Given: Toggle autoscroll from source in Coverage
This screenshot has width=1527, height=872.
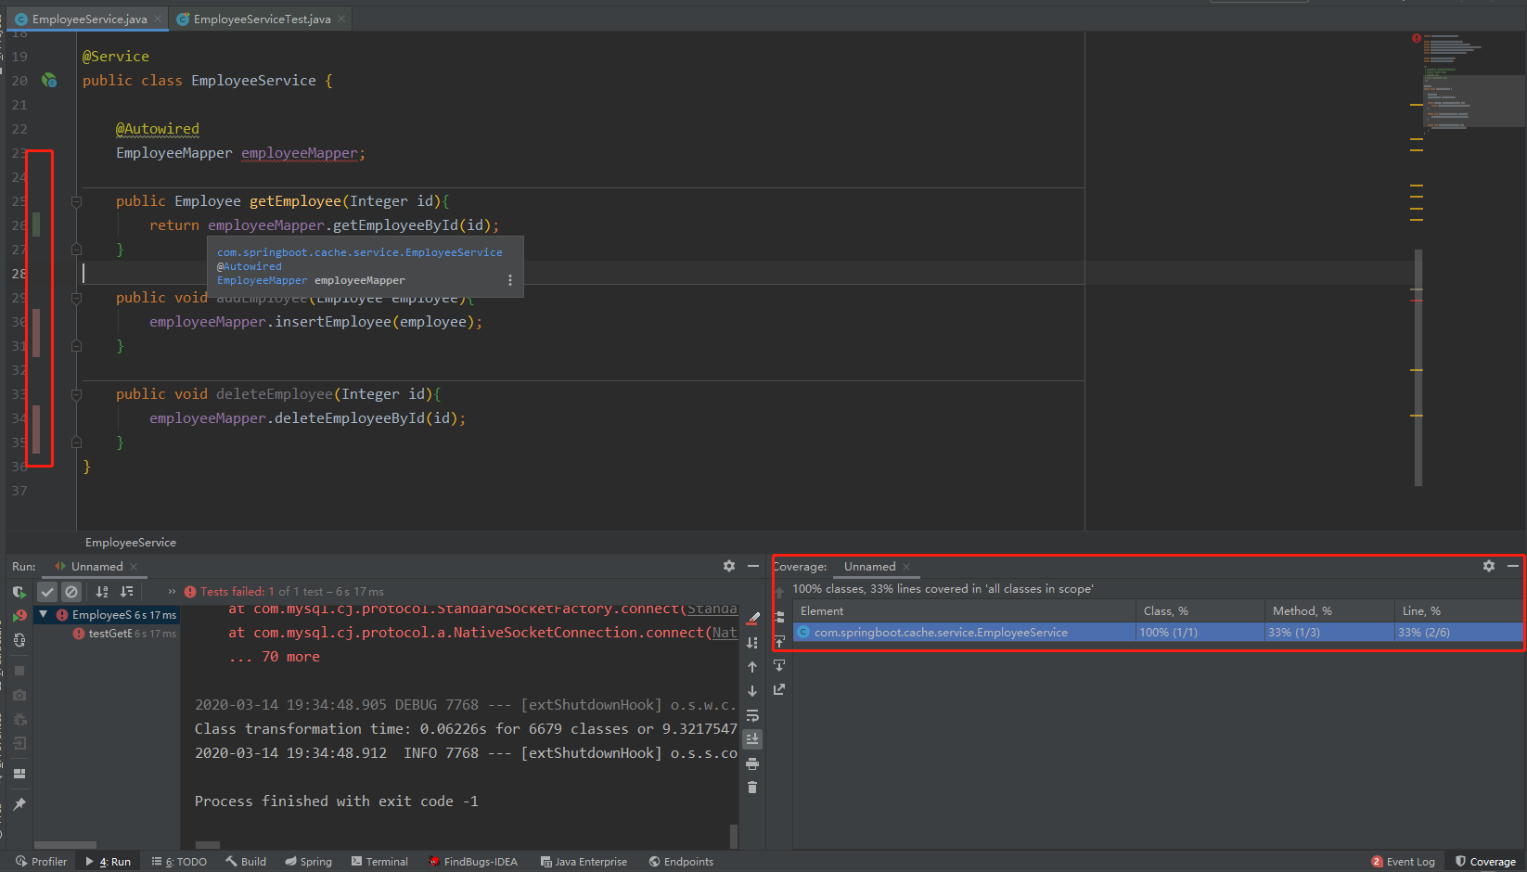Looking at the screenshot, I should (779, 665).
